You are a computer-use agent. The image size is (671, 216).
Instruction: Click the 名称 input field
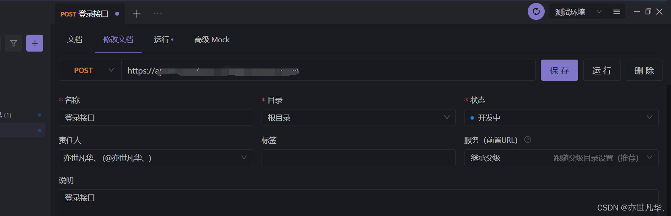(x=156, y=118)
